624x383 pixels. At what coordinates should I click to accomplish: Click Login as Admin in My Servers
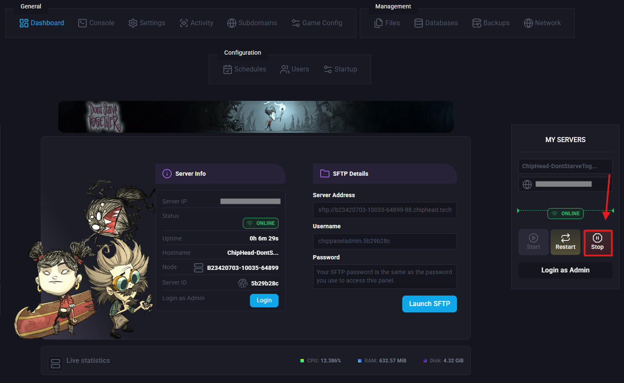(x=566, y=270)
